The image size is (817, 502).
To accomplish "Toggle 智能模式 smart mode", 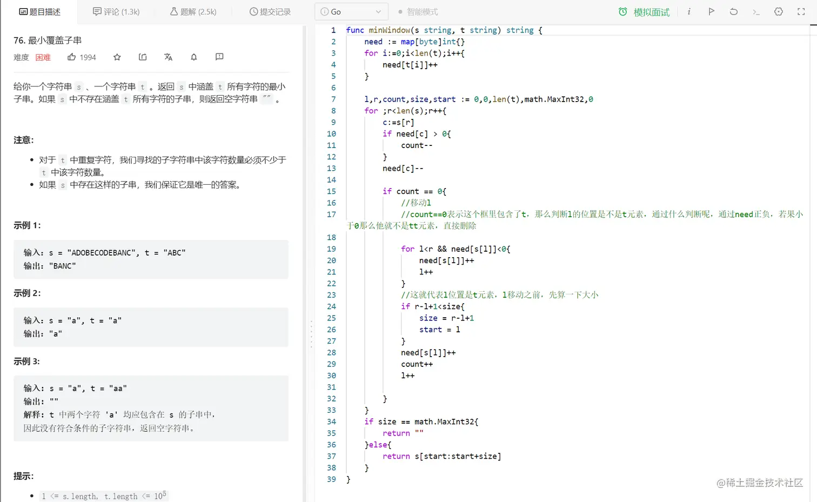I will coord(418,12).
